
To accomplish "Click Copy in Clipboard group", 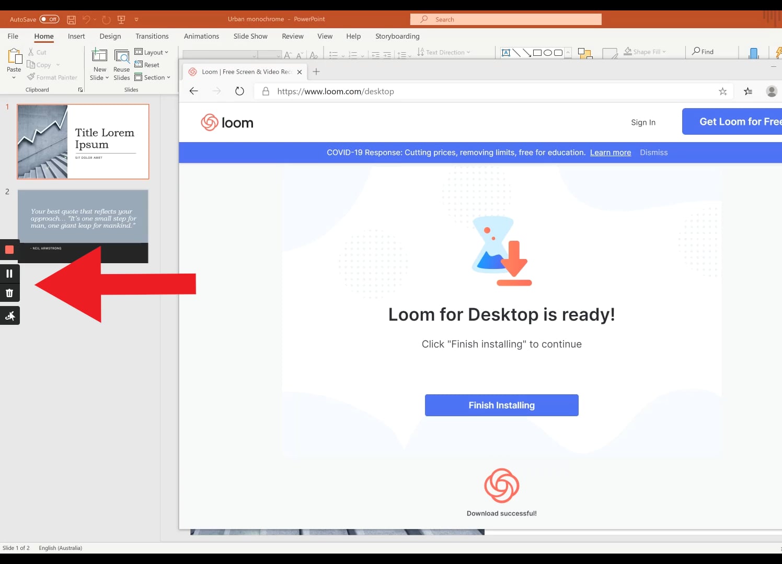I will pyautogui.click(x=39, y=65).
